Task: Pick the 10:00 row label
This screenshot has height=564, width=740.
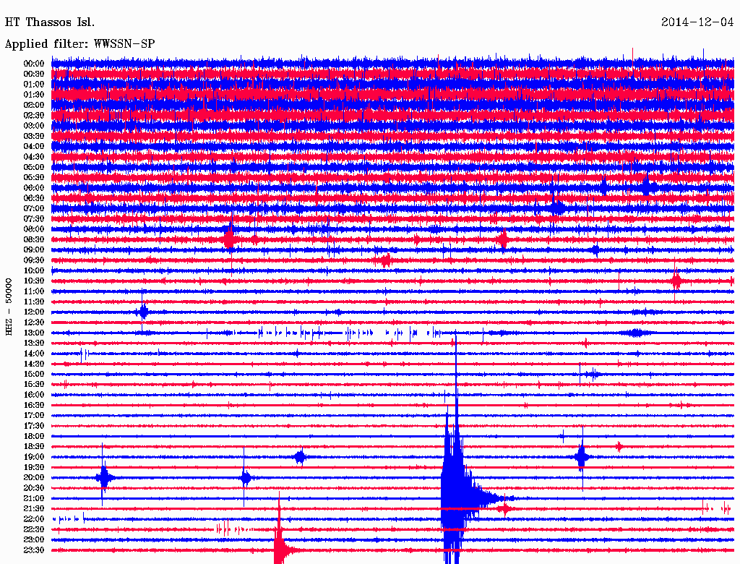Action: click(x=34, y=270)
